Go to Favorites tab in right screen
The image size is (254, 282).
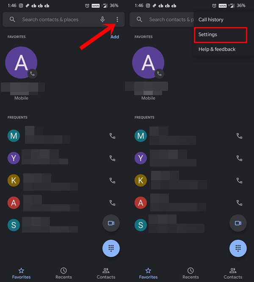[148, 274]
